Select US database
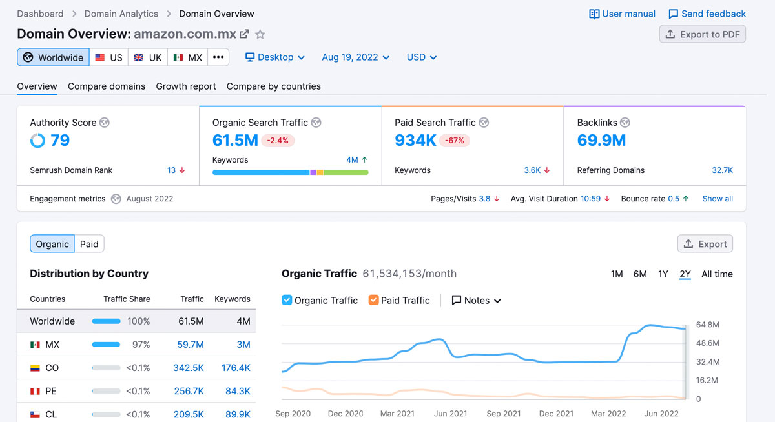Viewport: 775px width, 422px height. coord(108,57)
